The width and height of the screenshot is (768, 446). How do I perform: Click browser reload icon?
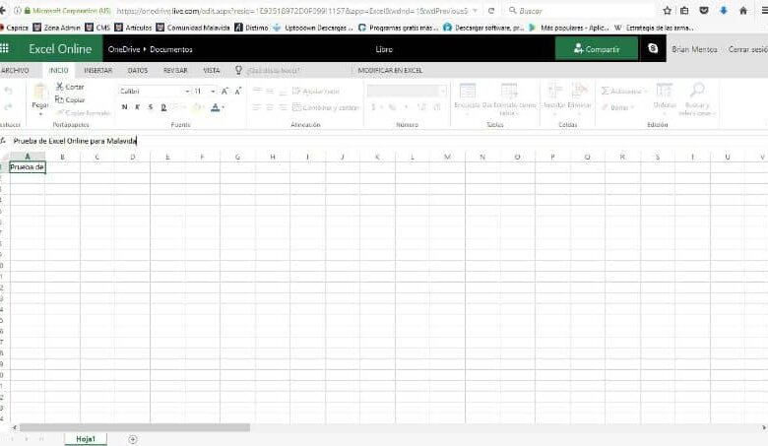click(x=491, y=10)
